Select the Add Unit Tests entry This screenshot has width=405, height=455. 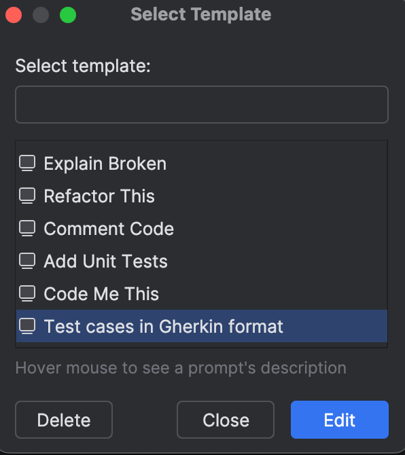coord(202,261)
